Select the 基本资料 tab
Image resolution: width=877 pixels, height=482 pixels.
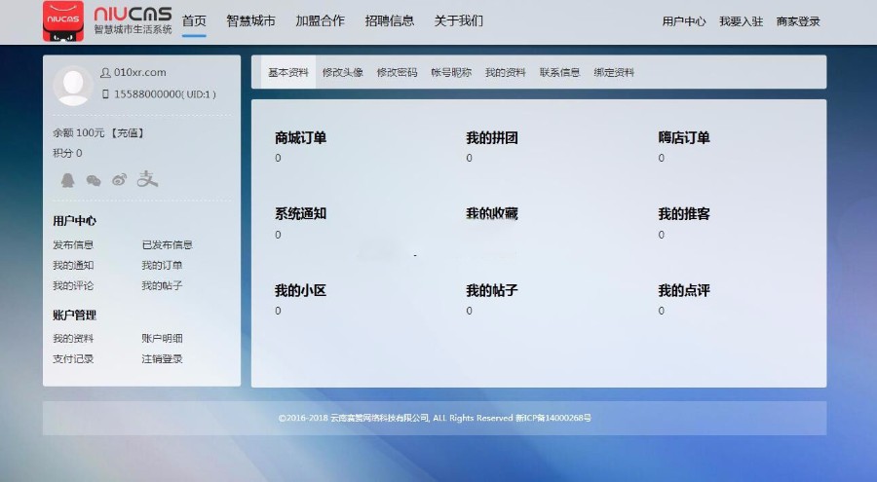coord(288,72)
